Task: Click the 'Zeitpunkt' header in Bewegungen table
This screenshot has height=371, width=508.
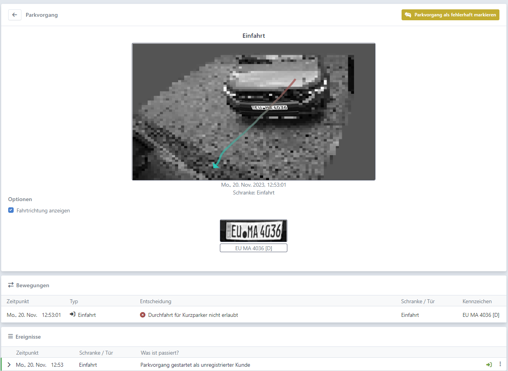Action: [18, 301]
